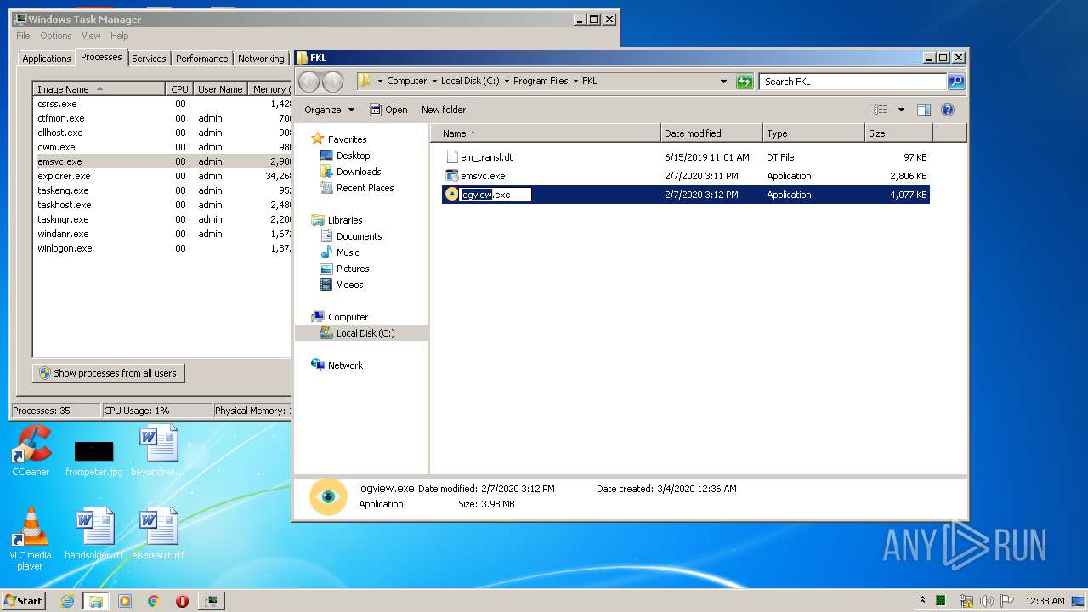This screenshot has height=612, width=1088.
Task: Switch to the Applications tab
Action: [47, 59]
